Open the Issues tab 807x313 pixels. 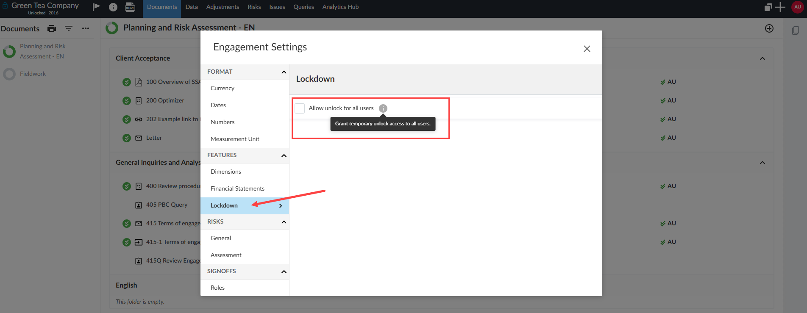277,7
